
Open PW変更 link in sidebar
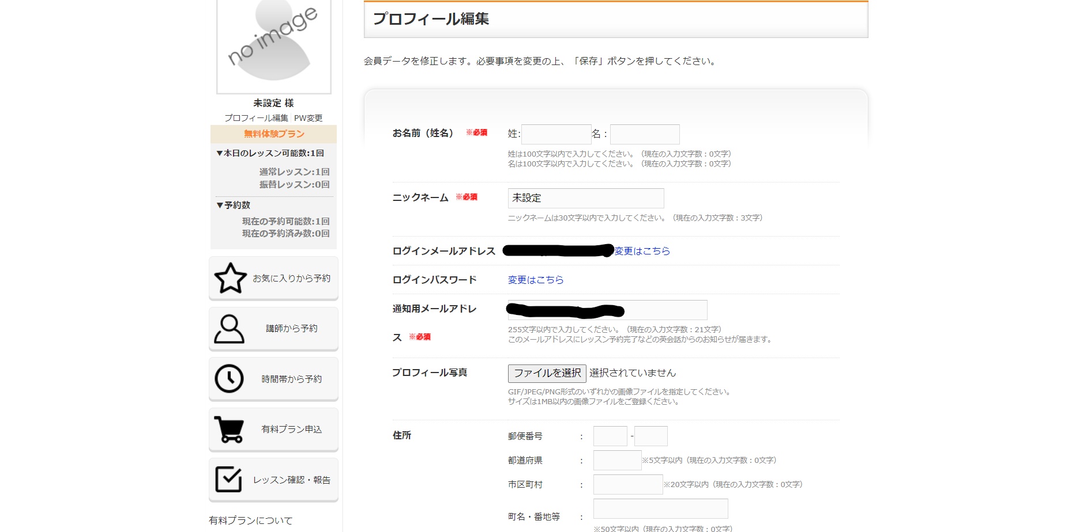[x=309, y=118]
